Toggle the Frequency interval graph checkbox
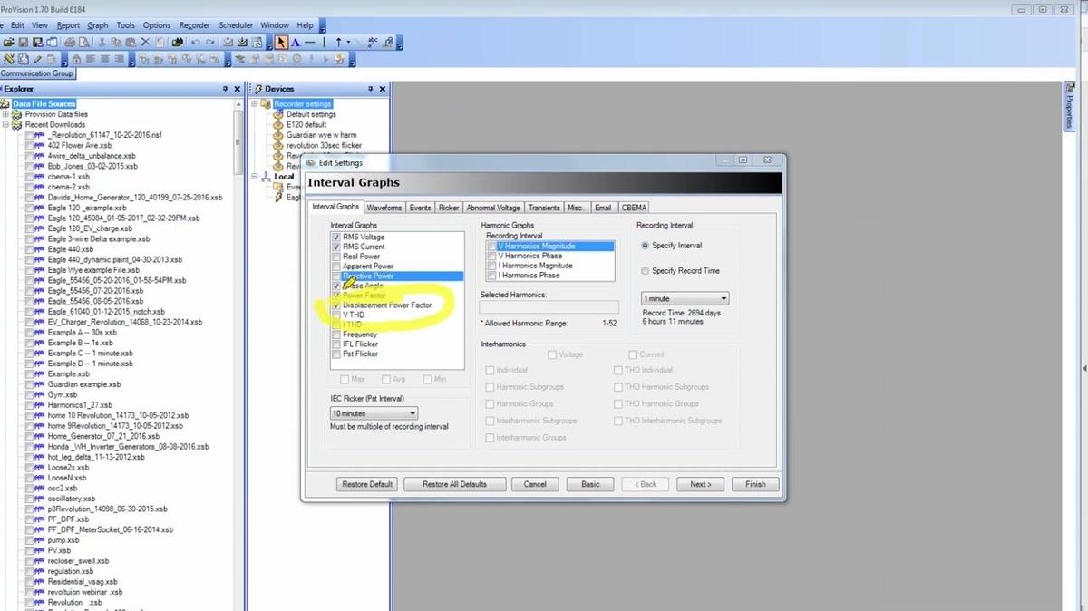This screenshot has height=611, width=1088. click(x=336, y=335)
